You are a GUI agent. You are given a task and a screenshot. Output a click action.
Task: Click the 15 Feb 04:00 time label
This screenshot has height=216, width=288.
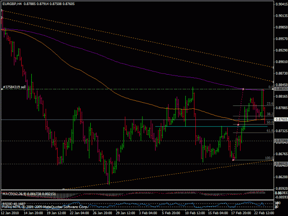(x=218, y=213)
